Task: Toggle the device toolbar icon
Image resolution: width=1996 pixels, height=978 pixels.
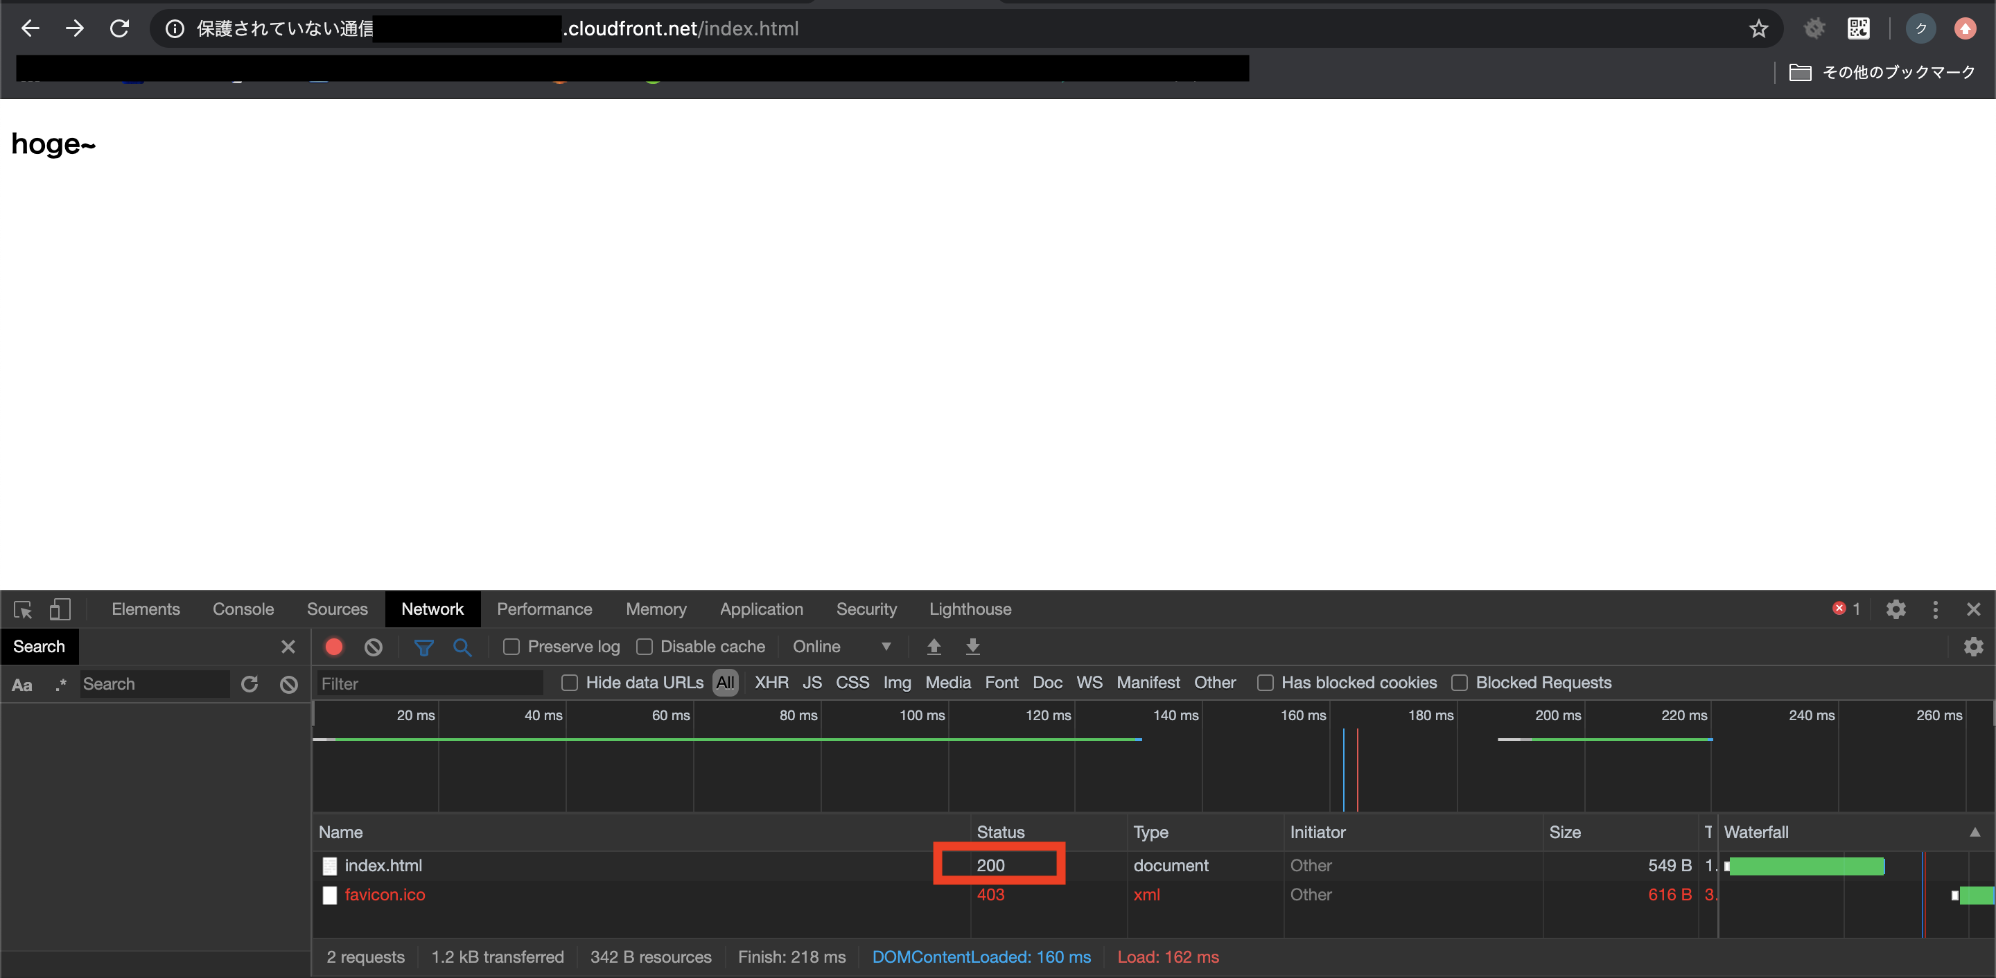Action: (60, 609)
